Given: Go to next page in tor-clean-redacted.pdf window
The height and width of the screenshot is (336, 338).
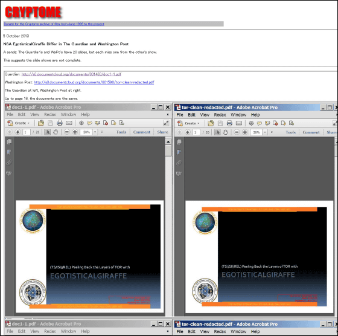Looking at the screenshot, I should pos(188,132).
